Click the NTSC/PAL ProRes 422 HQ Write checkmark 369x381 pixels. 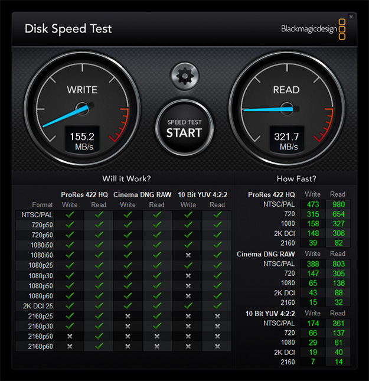pos(70,215)
